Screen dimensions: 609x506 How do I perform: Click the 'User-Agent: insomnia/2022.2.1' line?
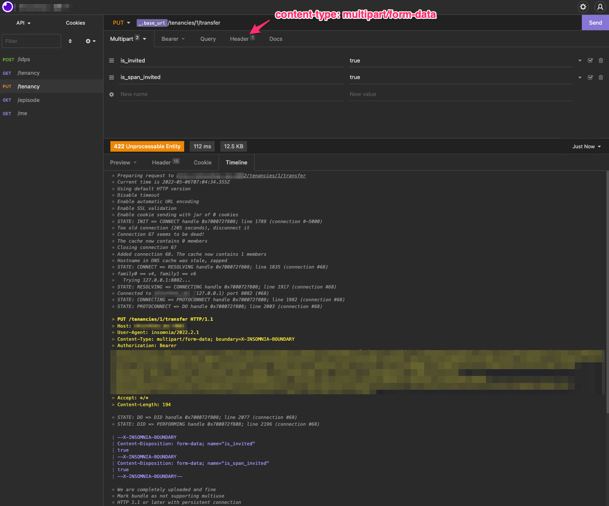coord(158,333)
